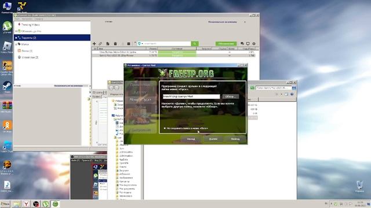The image size is (371, 208).
Task: Open the Recycle Bin on the desktop
Action: [x=359, y=186]
